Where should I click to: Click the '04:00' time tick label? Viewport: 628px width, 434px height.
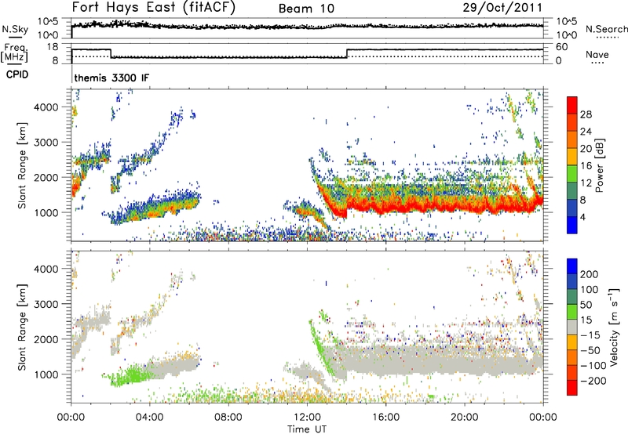(x=149, y=418)
